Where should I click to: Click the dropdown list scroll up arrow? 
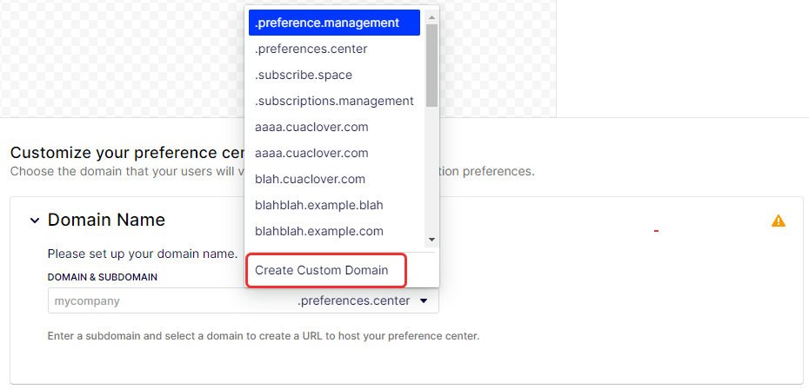click(x=431, y=16)
